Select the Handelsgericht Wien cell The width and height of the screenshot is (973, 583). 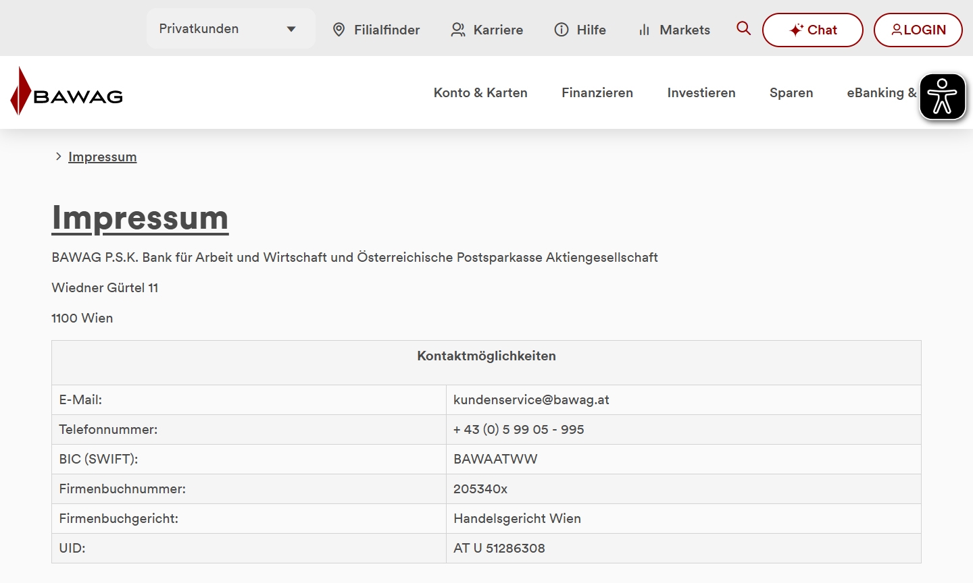[684, 518]
